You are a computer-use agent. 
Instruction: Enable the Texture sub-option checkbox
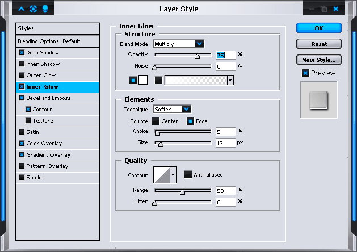(28, 121)
